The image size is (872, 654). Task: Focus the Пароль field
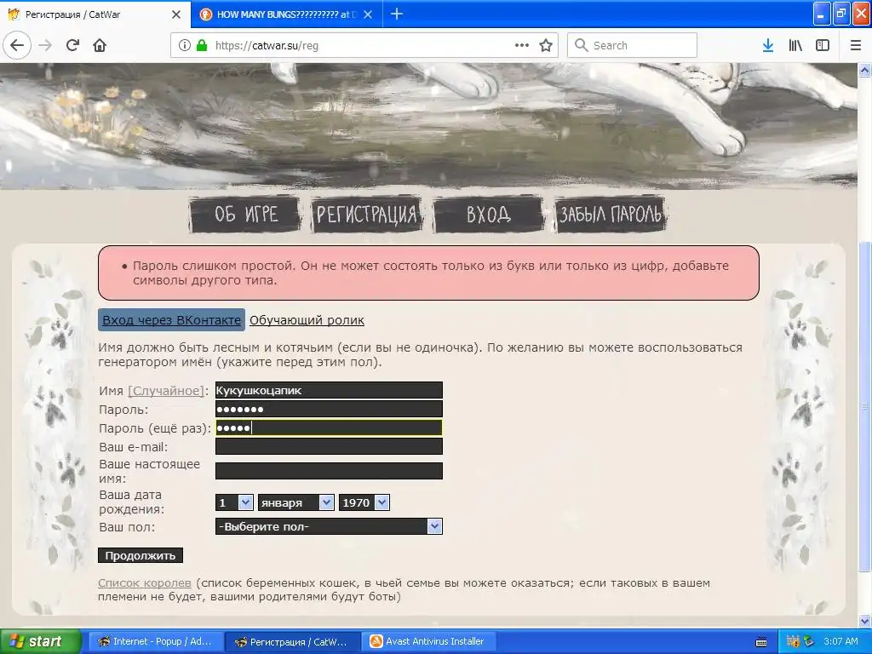click(x=329, y=410)
